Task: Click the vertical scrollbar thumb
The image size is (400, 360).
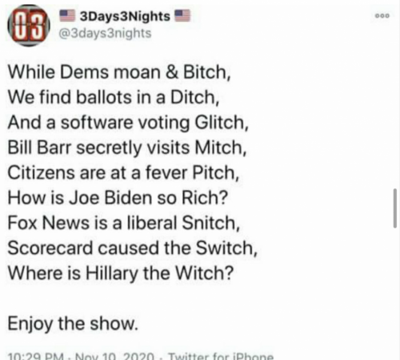Action: coord(395,208)
